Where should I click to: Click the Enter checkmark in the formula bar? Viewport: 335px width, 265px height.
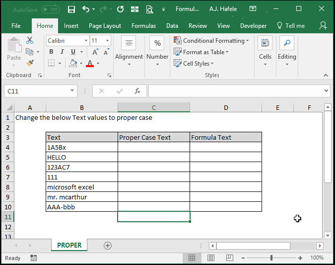120,91
